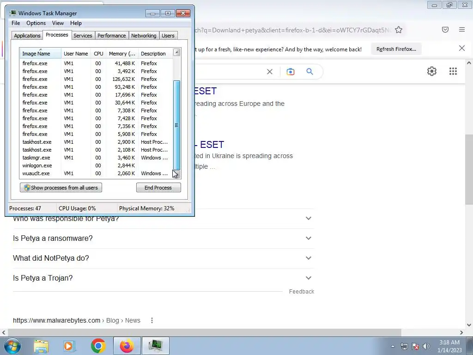Select firefox.exe using 126,632 K
Viewport: 473px width, 355px height.
(x=96, y=79)
